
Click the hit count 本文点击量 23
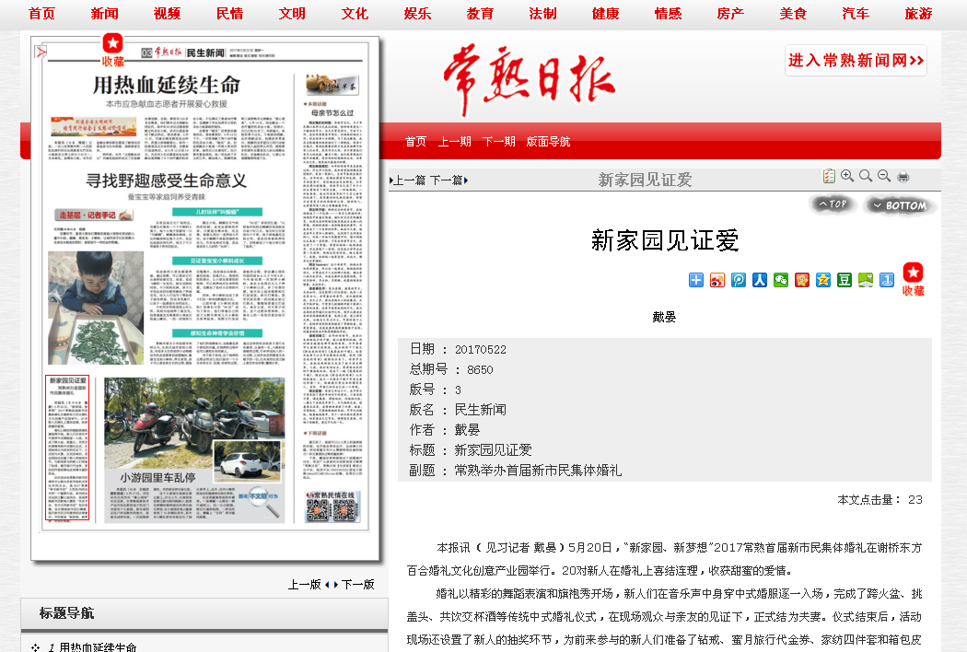(880, 500)
